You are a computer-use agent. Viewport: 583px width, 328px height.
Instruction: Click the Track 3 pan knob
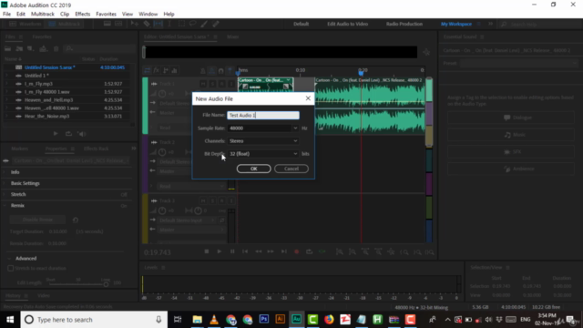pos(198,210)
